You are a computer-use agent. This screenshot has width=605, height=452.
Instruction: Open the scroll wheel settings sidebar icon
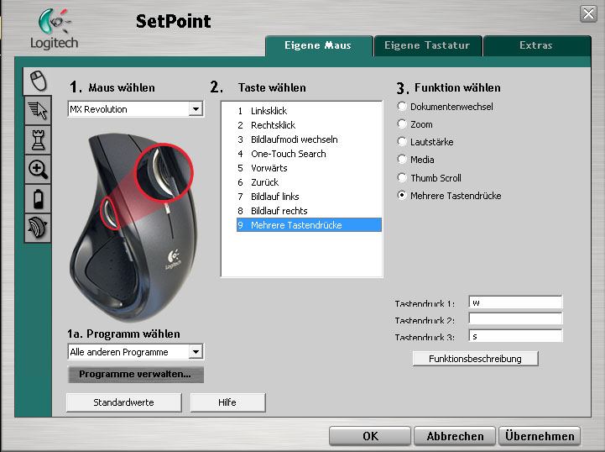tap(38, 228)
